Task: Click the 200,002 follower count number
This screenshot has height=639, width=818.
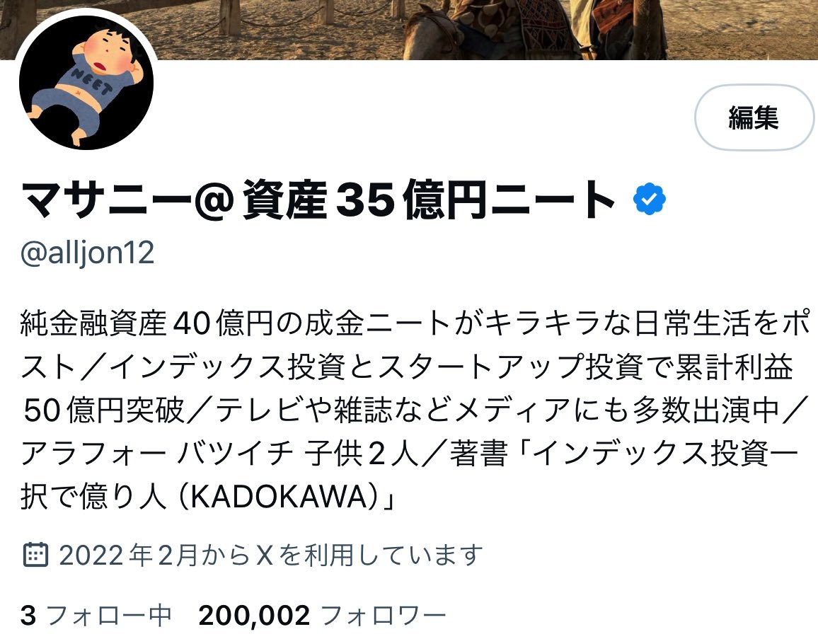Action: pyautogui.click(x=254, y=616)
